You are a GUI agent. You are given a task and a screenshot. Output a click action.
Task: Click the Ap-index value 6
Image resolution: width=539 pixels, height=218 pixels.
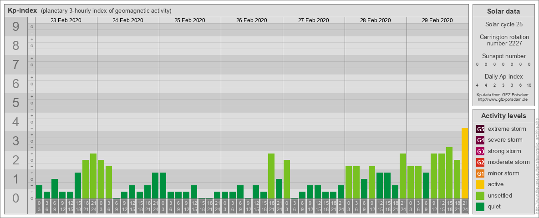[x=521, y=85]
